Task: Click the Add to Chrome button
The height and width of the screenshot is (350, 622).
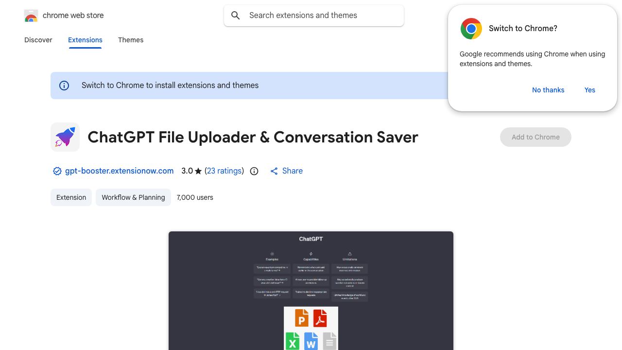Action: (x=536, y=137)
